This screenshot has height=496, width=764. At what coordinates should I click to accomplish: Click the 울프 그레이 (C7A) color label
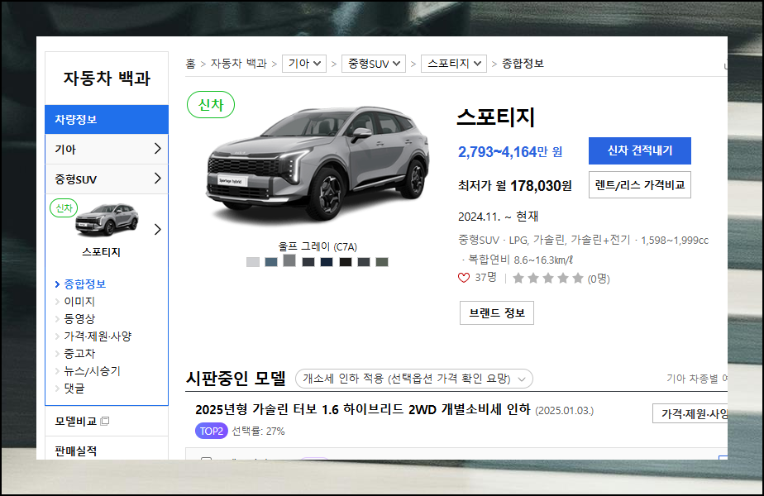tap(318, 246)
